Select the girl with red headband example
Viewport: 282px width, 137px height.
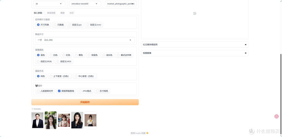(x=64, y=120)
